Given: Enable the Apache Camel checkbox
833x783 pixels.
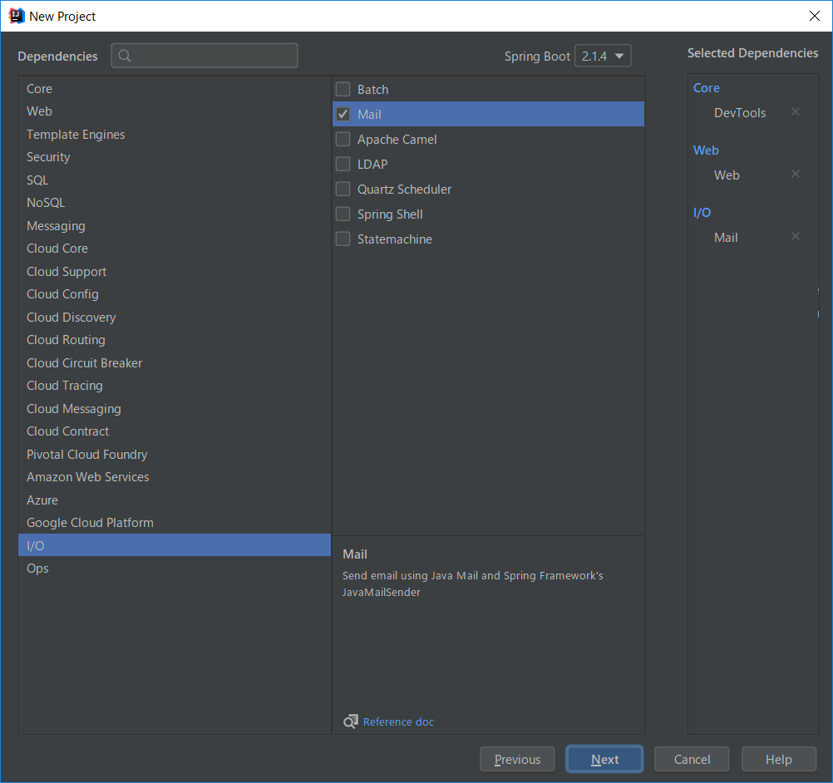Looking at the screenshot, I should coord(343,139).
